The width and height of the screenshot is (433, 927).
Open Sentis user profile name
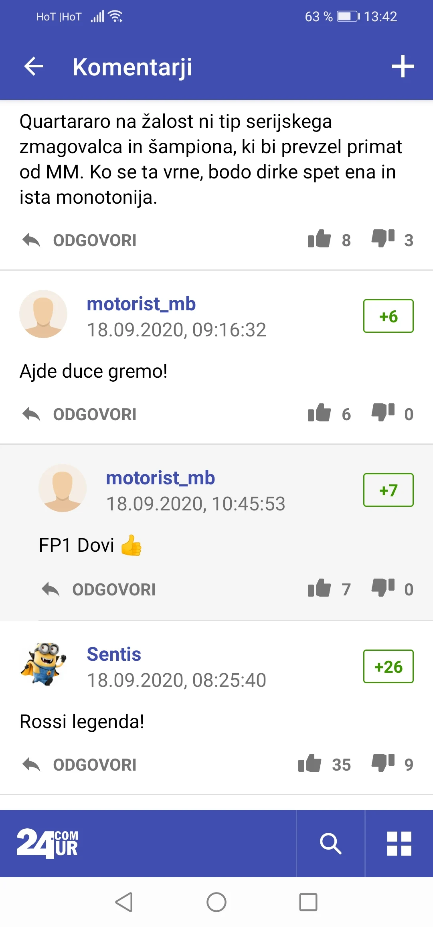click(x=114, y=654)
